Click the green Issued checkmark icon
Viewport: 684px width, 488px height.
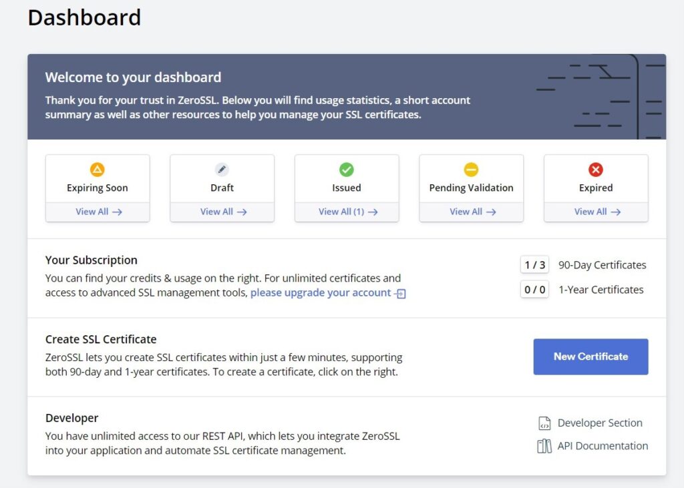pyautogui.click(x=347, y=169)
